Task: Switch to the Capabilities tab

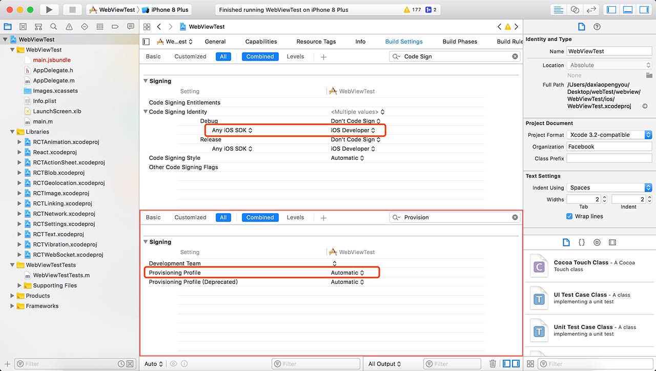Action: [x=261, y=42]
